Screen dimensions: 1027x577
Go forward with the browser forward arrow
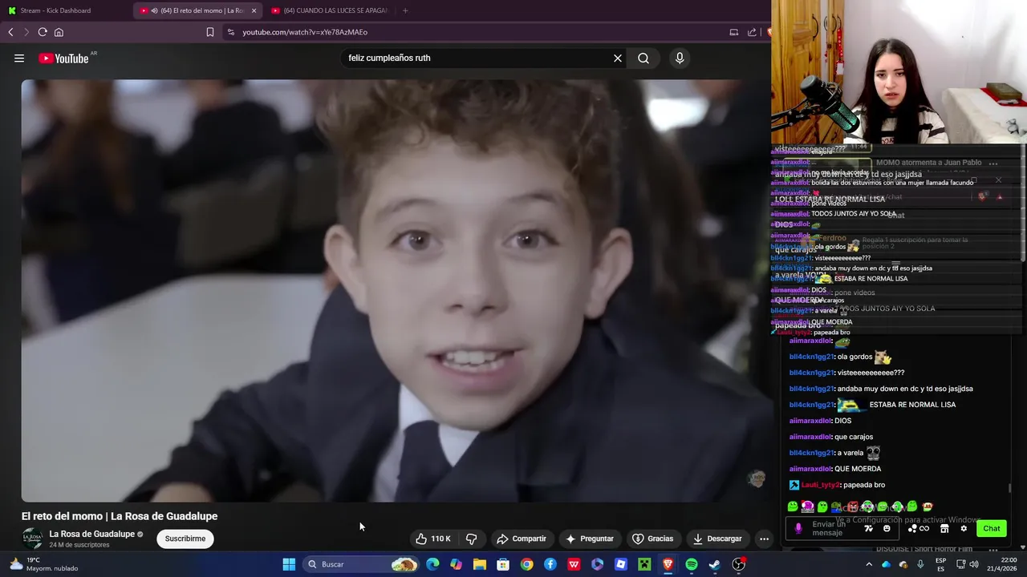point(26,32)
